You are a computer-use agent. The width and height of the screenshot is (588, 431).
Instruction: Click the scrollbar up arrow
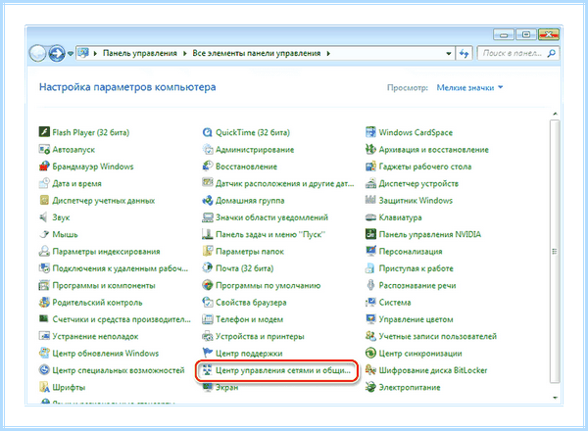pyautogui.click(x=555, y=114)
